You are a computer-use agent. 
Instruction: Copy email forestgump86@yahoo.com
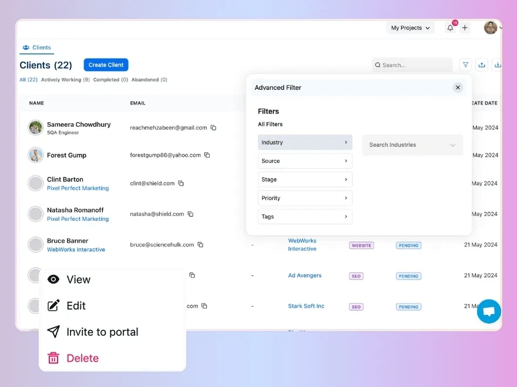207,155
